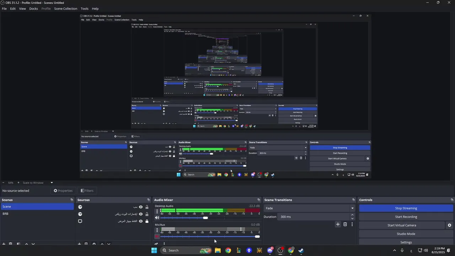Mute Desktop Audio with speaker icon
This screenshot has width=455, height=256.
tap(157, 218)
